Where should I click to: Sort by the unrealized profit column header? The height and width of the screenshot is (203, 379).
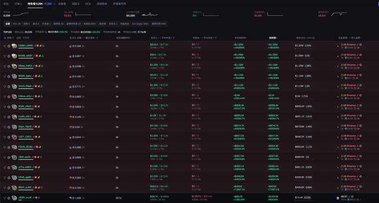click(x=241, y=38)
